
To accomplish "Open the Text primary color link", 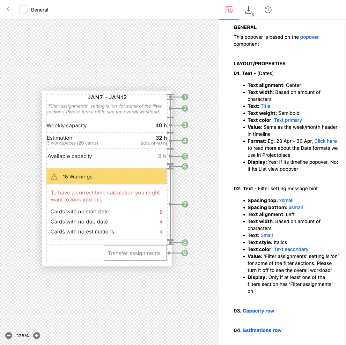I will click(288, 120).
